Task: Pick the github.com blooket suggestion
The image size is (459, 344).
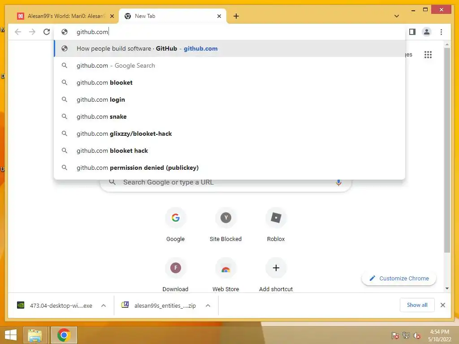Action: coord(230,82)
